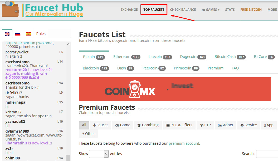Switch to the Dogecoin faucets tab

point(193,57)
